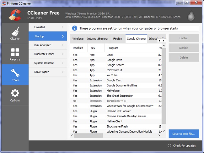Select the Google Cast extension row

[x=116, y=80]
